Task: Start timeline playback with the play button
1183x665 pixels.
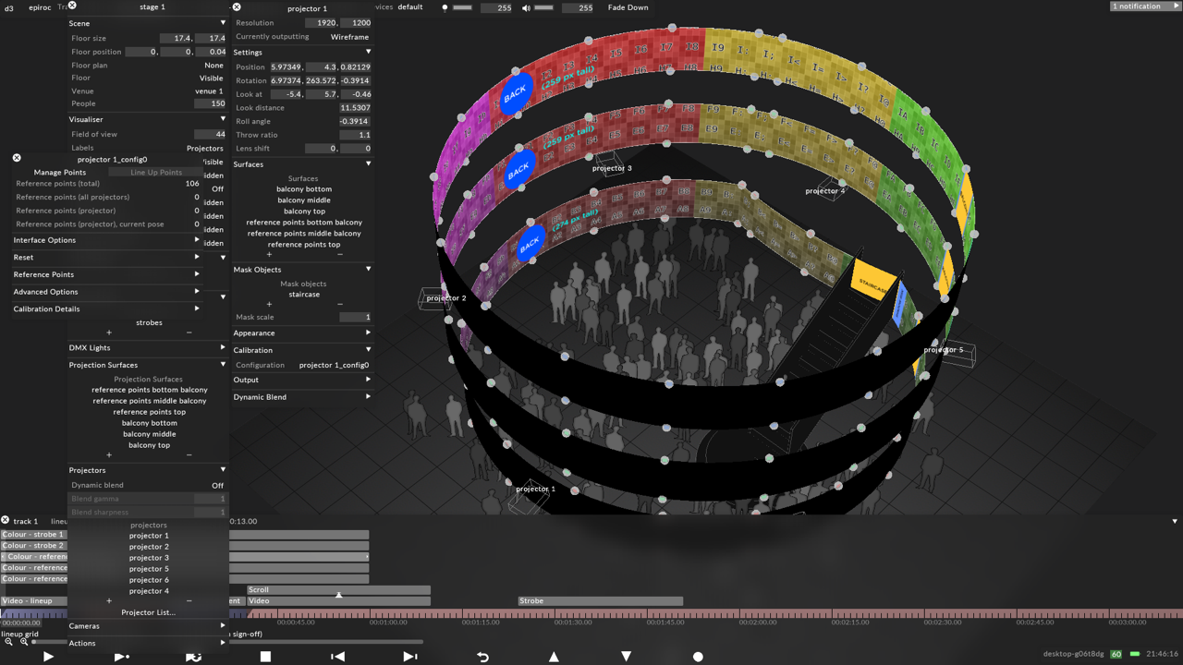Action: point(48,657)
